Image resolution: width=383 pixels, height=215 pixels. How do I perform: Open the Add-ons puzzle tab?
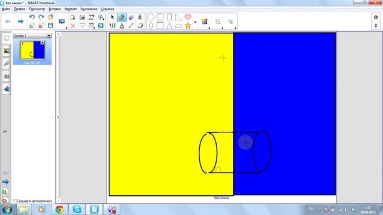click(x=7, y=89)
